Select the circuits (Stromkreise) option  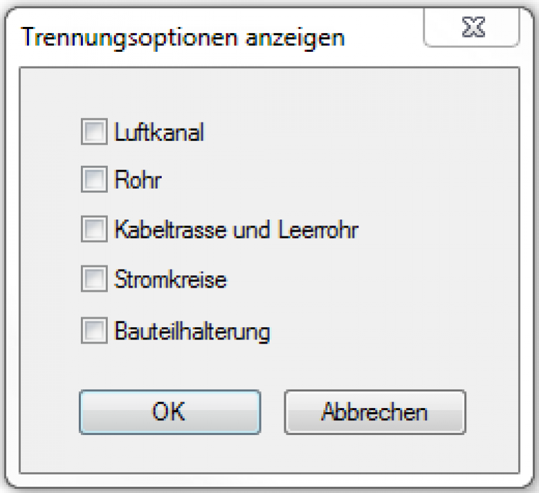pos(94,279)
